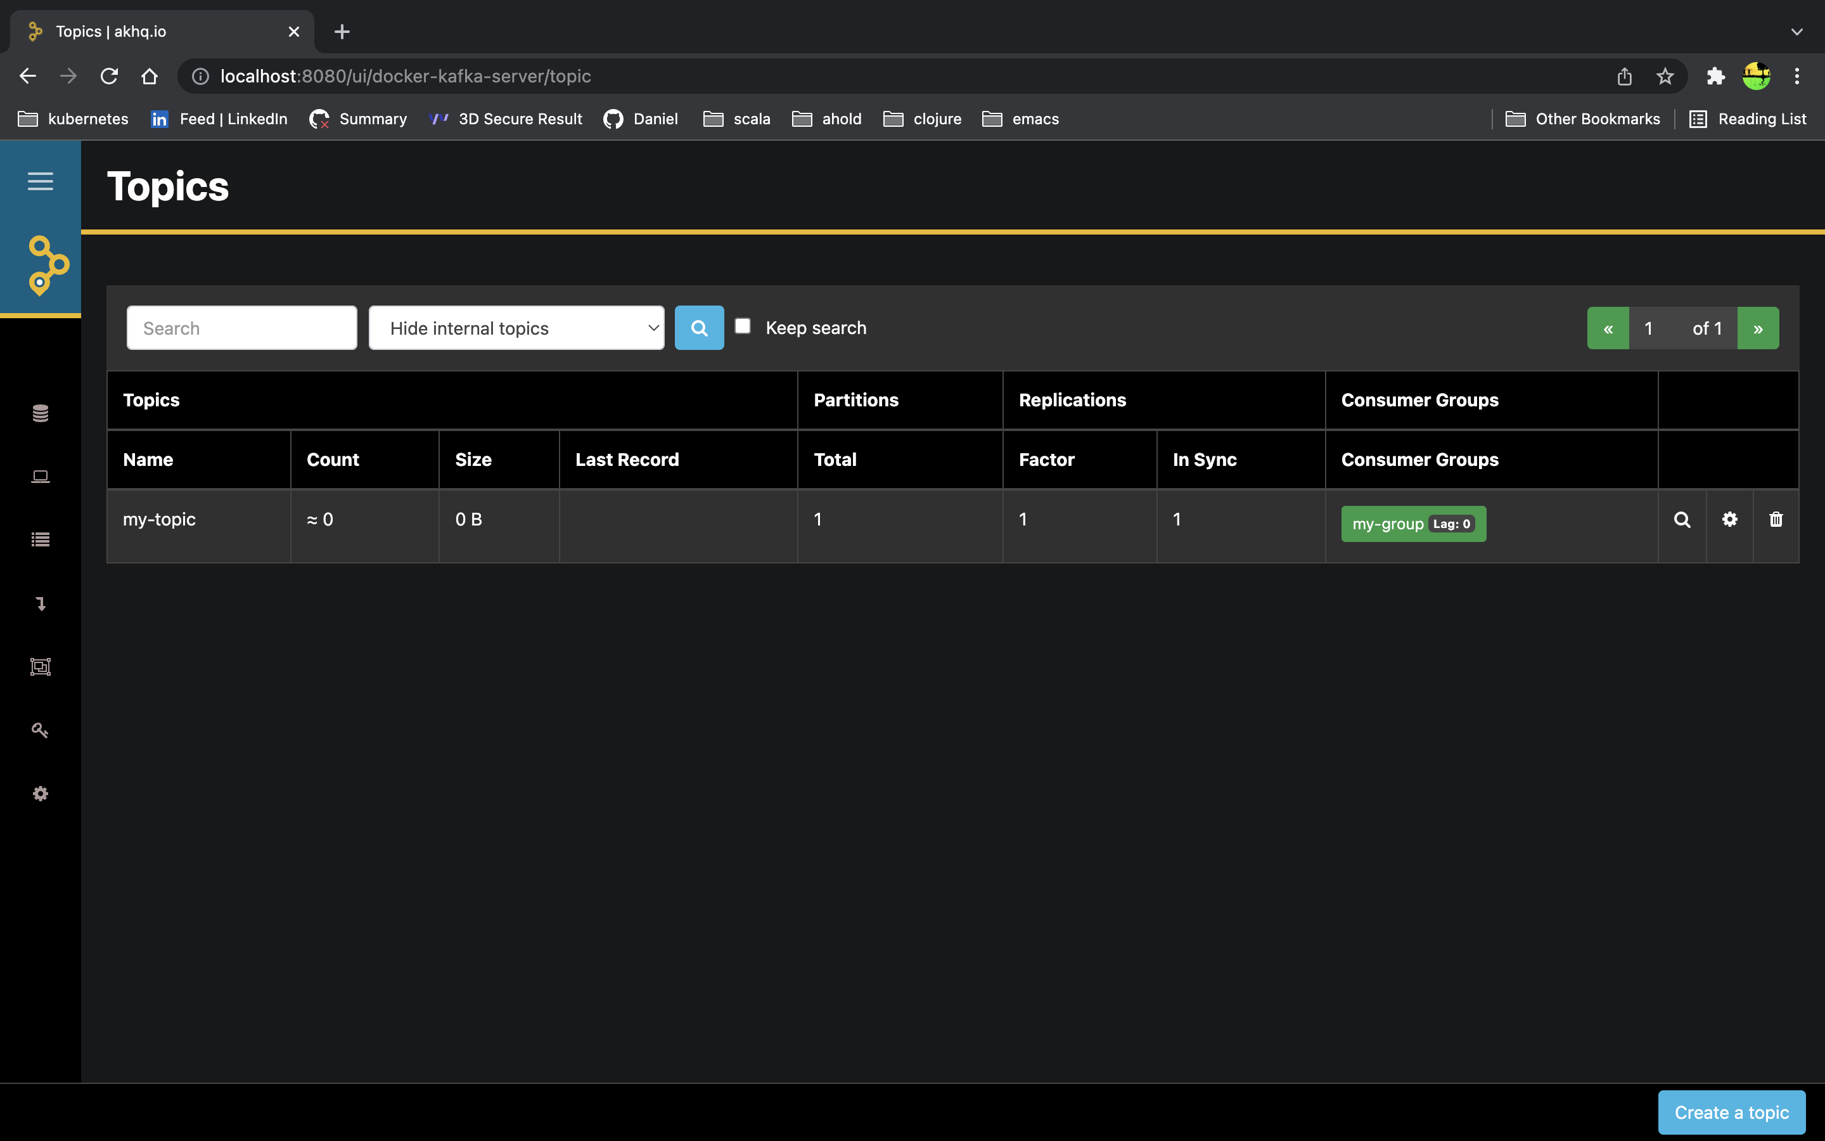Image resolution: width=1825 pixels, height=1141 pixels.
Task: Open the Topics list sidebar icon
Action: pos(40,539)
